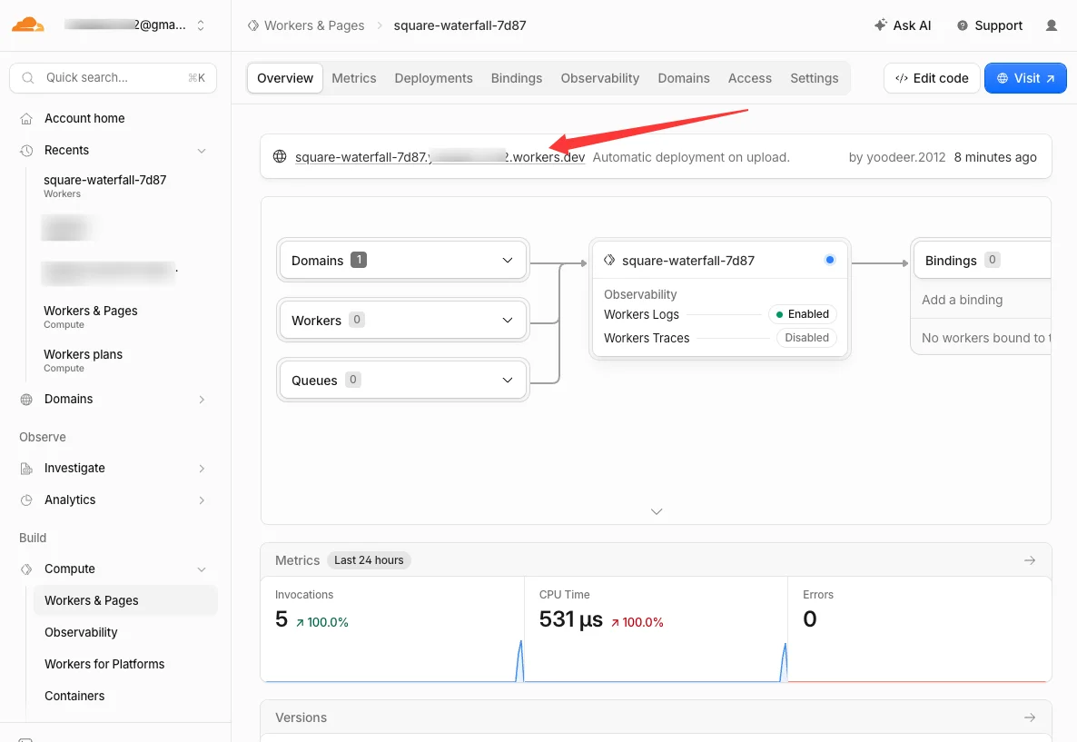Click the Domains globe icon in sidebar
Image resolution: width=1077 pixels, height=742 pixels.
tap(26, 400)
